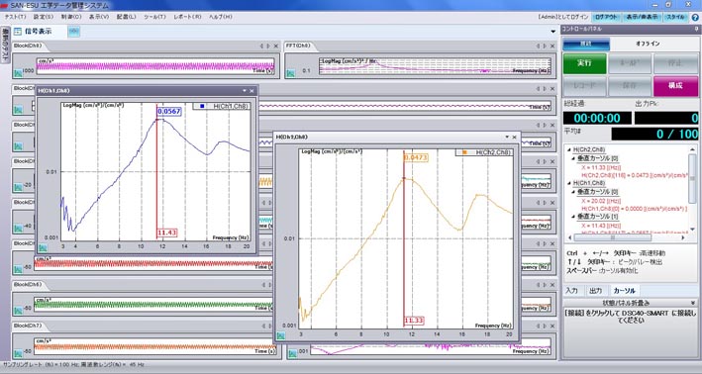Close the Block(Ch8) panel
The width and height of the screenshot is (702, 374).
point(276,46)
